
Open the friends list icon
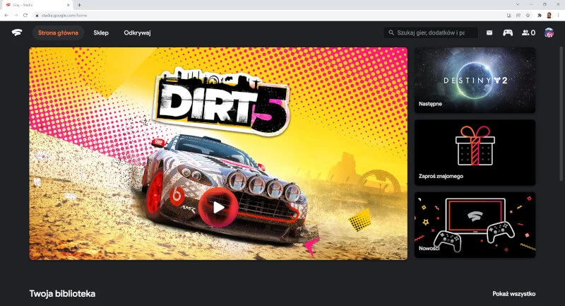coord(528,33)
